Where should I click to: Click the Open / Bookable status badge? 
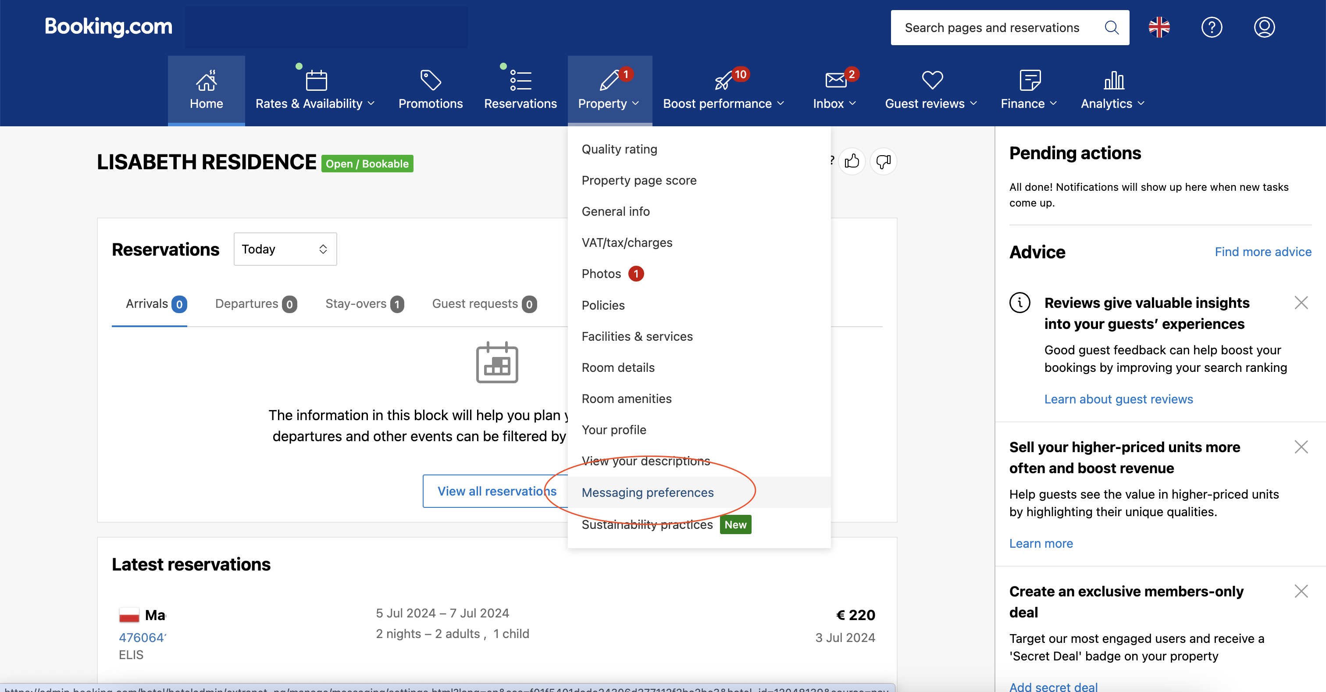click(x=367, y=164)
